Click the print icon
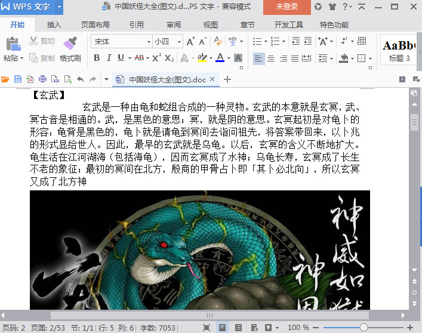Image resolution: width=422 pixels, height=333 pixels. 42,79
